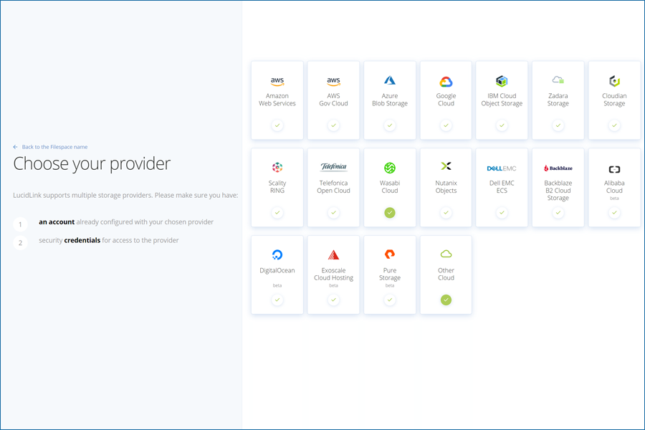Check the Zadara Storage checkmark circle
645x430 pixels.
558,125
